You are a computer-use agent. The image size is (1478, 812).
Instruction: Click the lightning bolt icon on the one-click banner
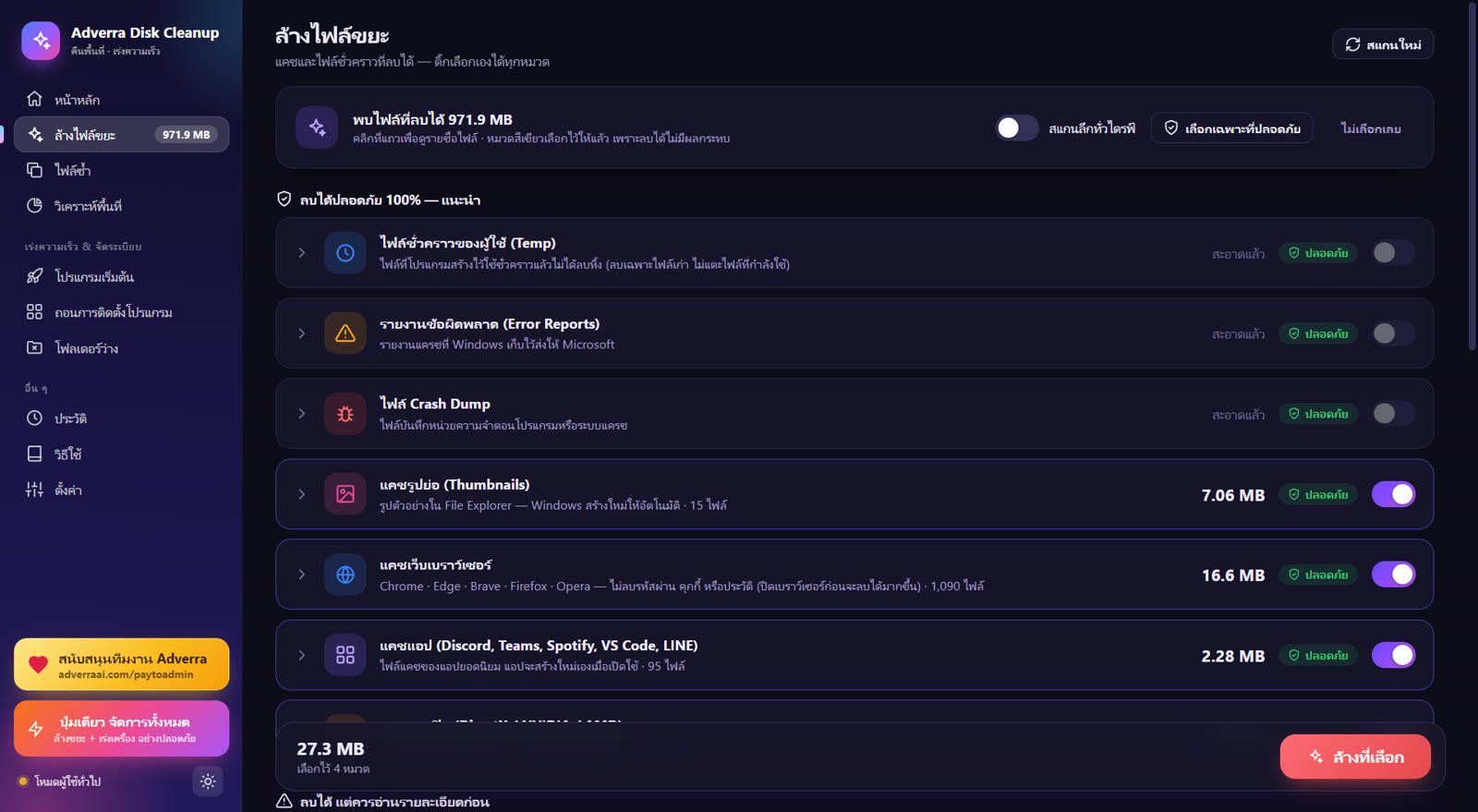point(36,729)
